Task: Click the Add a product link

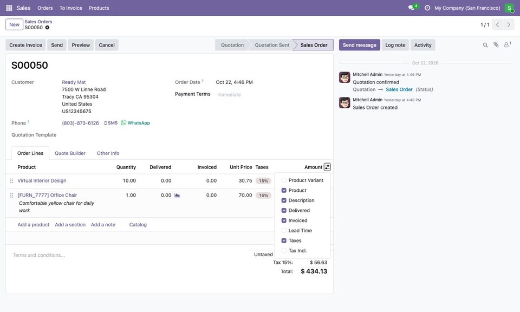Action: click(34, 224)
